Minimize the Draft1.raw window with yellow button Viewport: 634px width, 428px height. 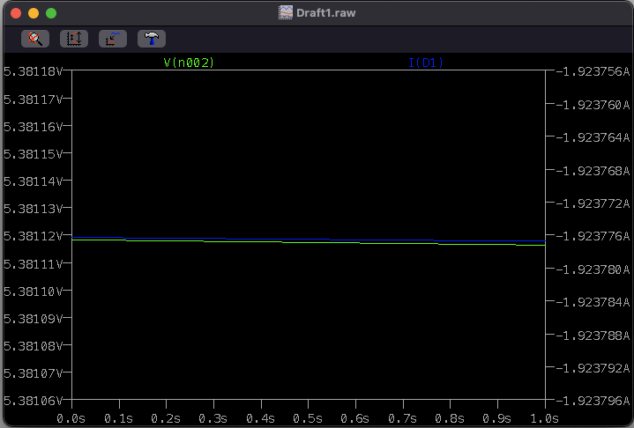tap(34, 13)
